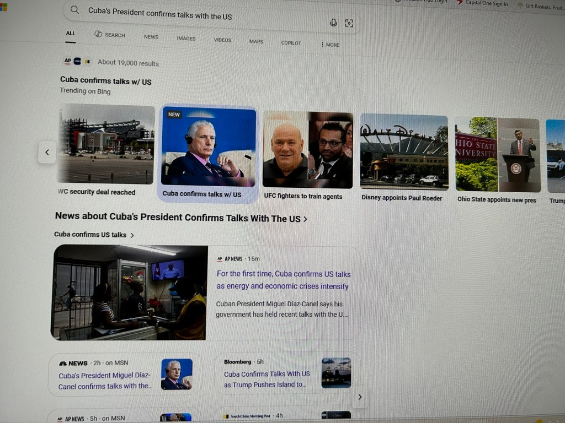Open visual search camera icon

click(349, 23)
